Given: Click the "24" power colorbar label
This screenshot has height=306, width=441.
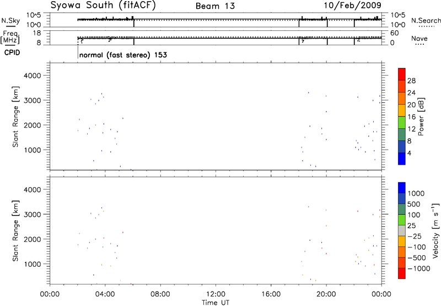Looking at the screenshot, I should [411, 93].
